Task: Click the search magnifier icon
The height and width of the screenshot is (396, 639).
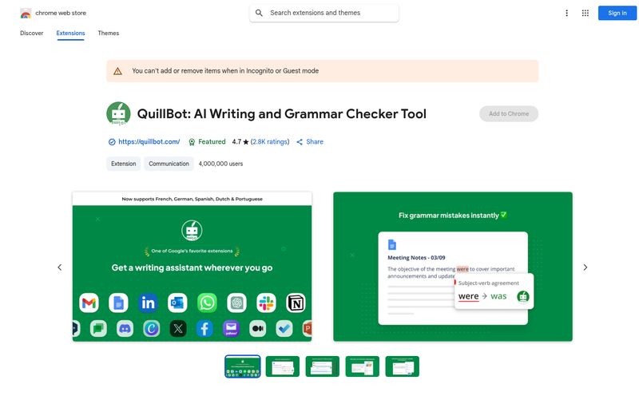Action: (x=259, y=13)
